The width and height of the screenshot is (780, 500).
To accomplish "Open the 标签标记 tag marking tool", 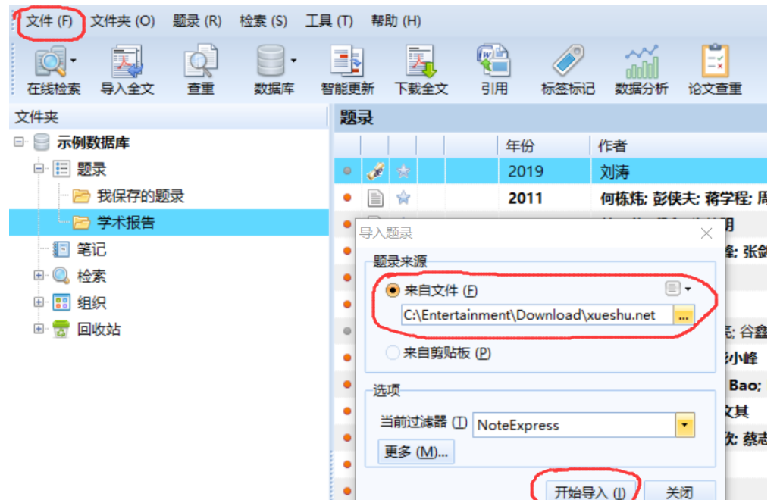I will point(567,62).
